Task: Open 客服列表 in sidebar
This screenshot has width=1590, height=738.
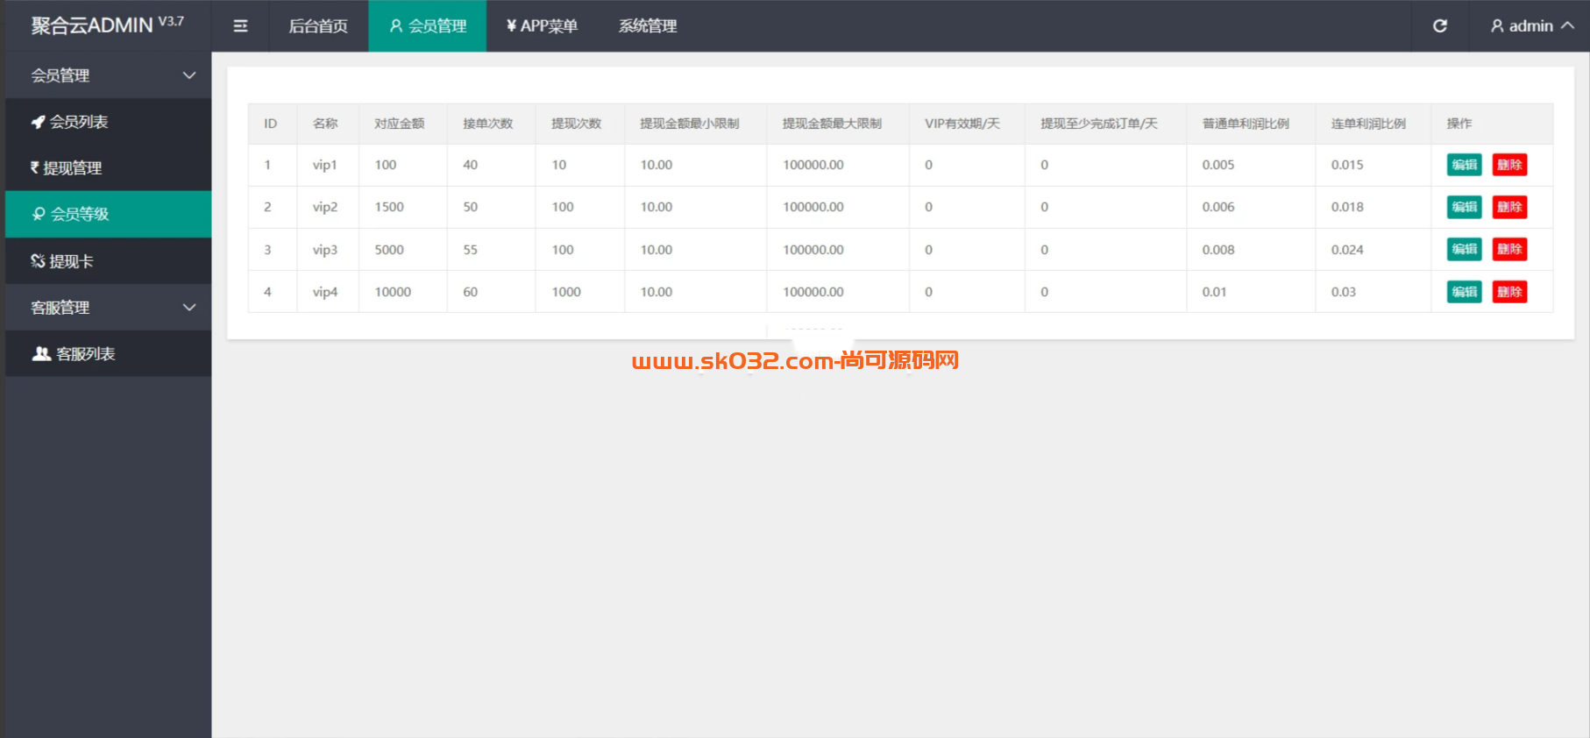Action: [109, 354]
